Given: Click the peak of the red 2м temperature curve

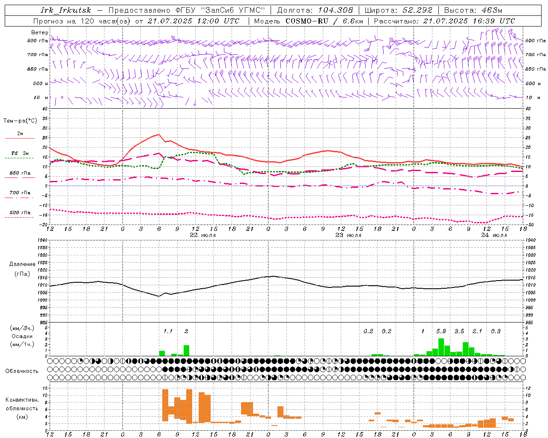Looking at the screenshot, I should [x=159, y=134].
